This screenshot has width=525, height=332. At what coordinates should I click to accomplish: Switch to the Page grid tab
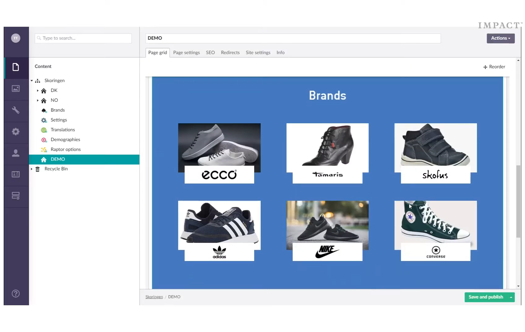tap(157, 53)
